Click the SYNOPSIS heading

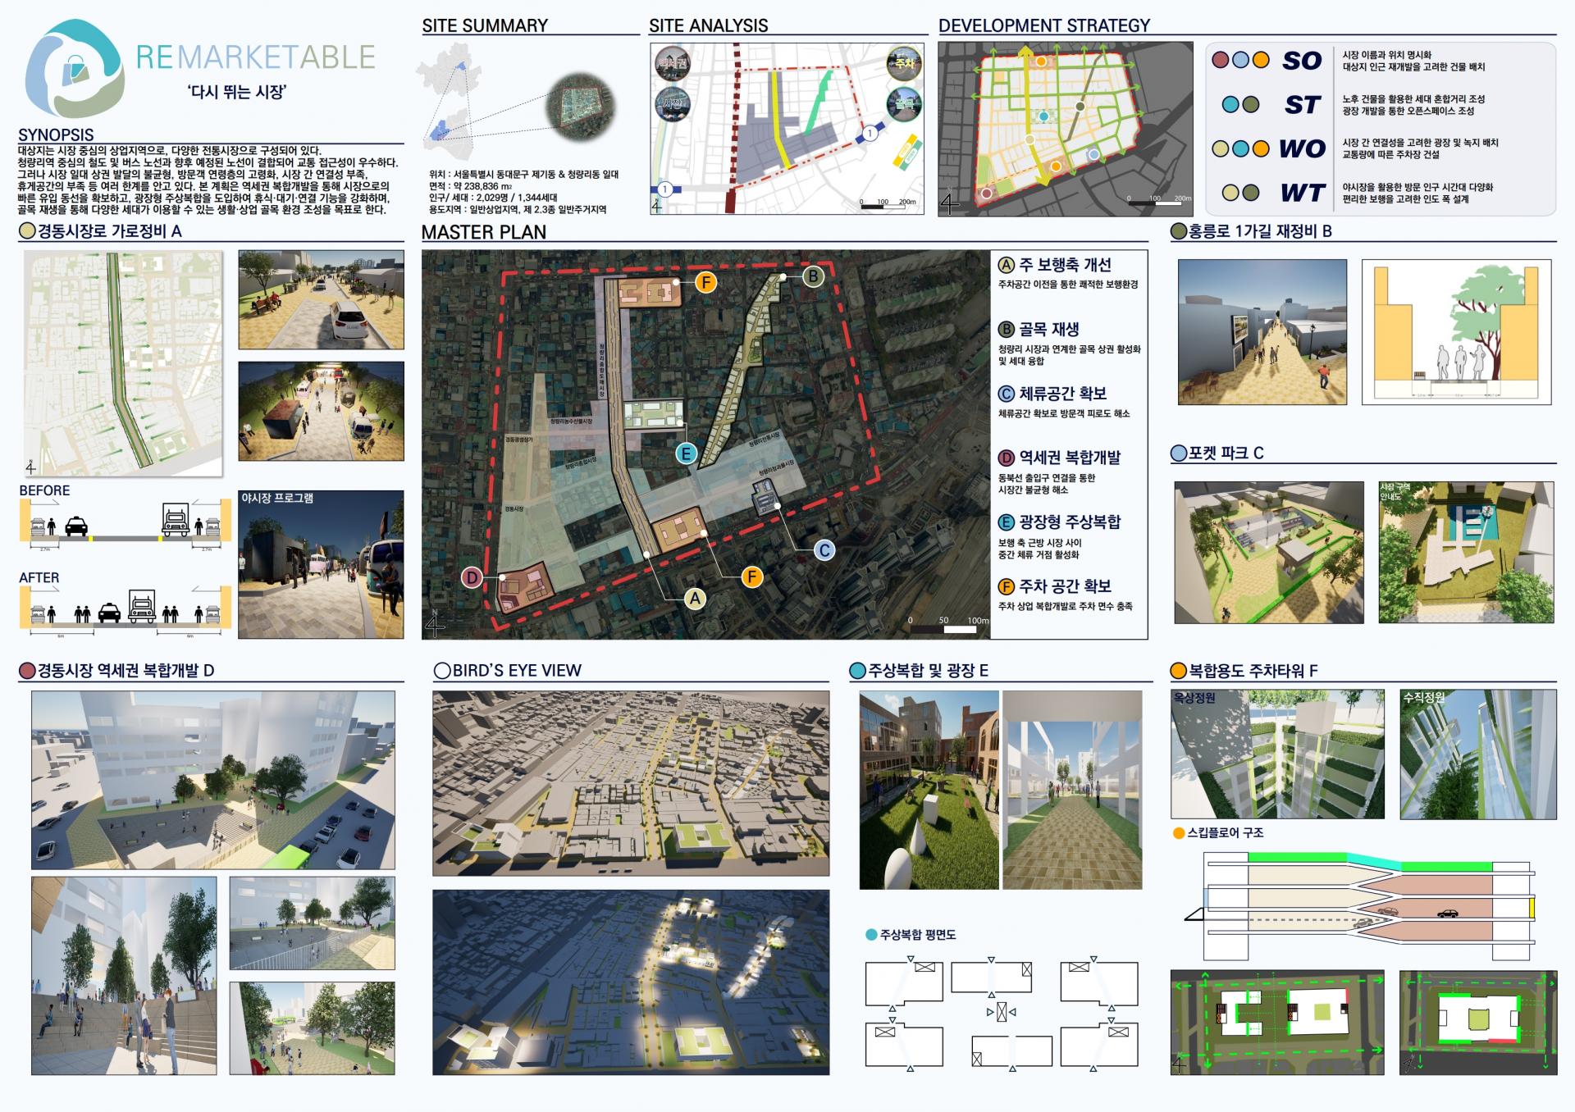(56, 134)
